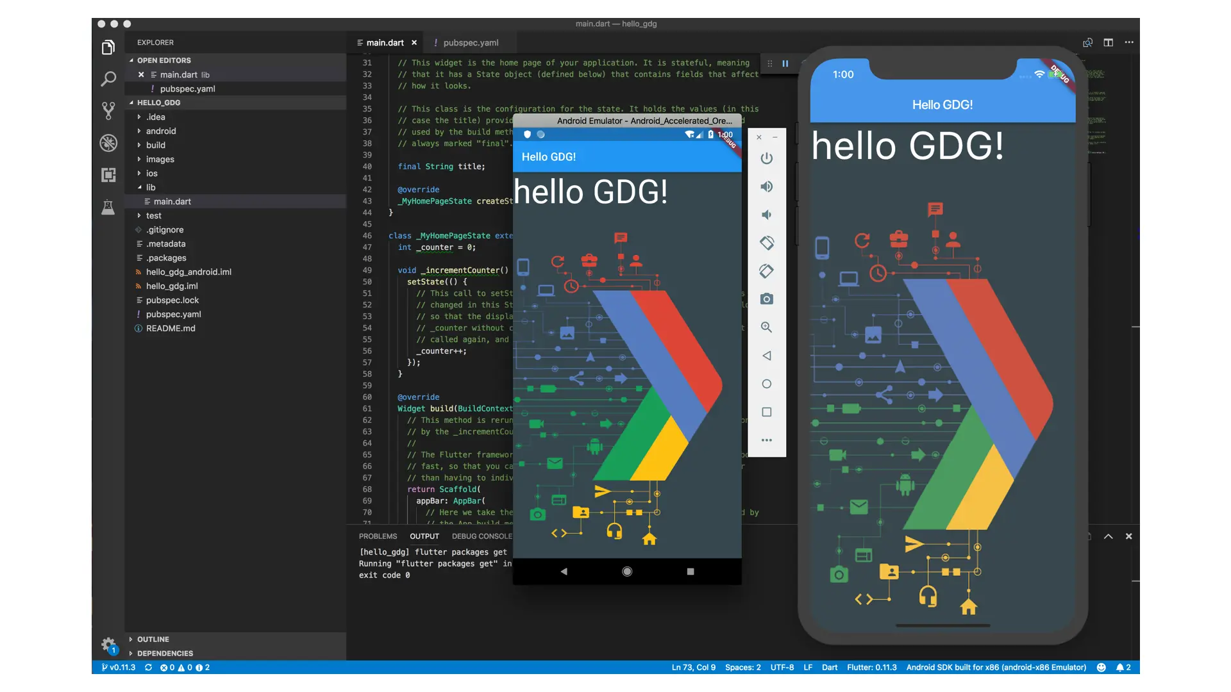Click the Spaces: 2 indentation setting

click(x=742, y=668)
